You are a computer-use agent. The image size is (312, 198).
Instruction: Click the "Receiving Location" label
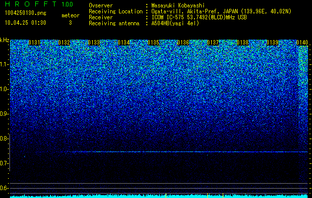coord(116,11)
